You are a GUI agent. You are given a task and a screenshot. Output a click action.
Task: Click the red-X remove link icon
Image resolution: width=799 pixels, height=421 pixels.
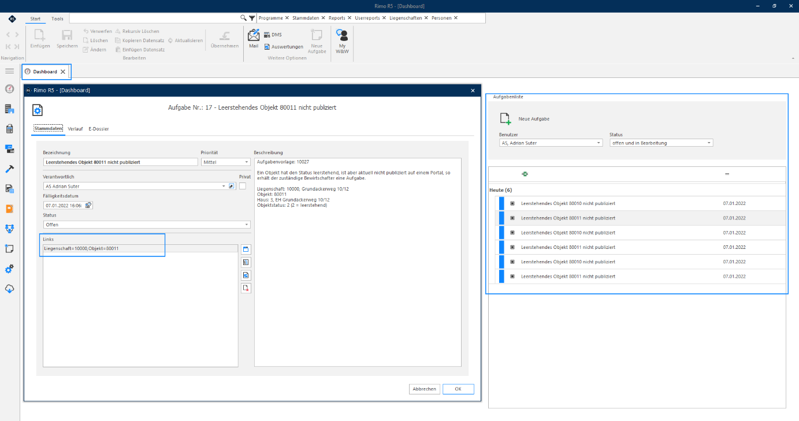click(246, 288)
